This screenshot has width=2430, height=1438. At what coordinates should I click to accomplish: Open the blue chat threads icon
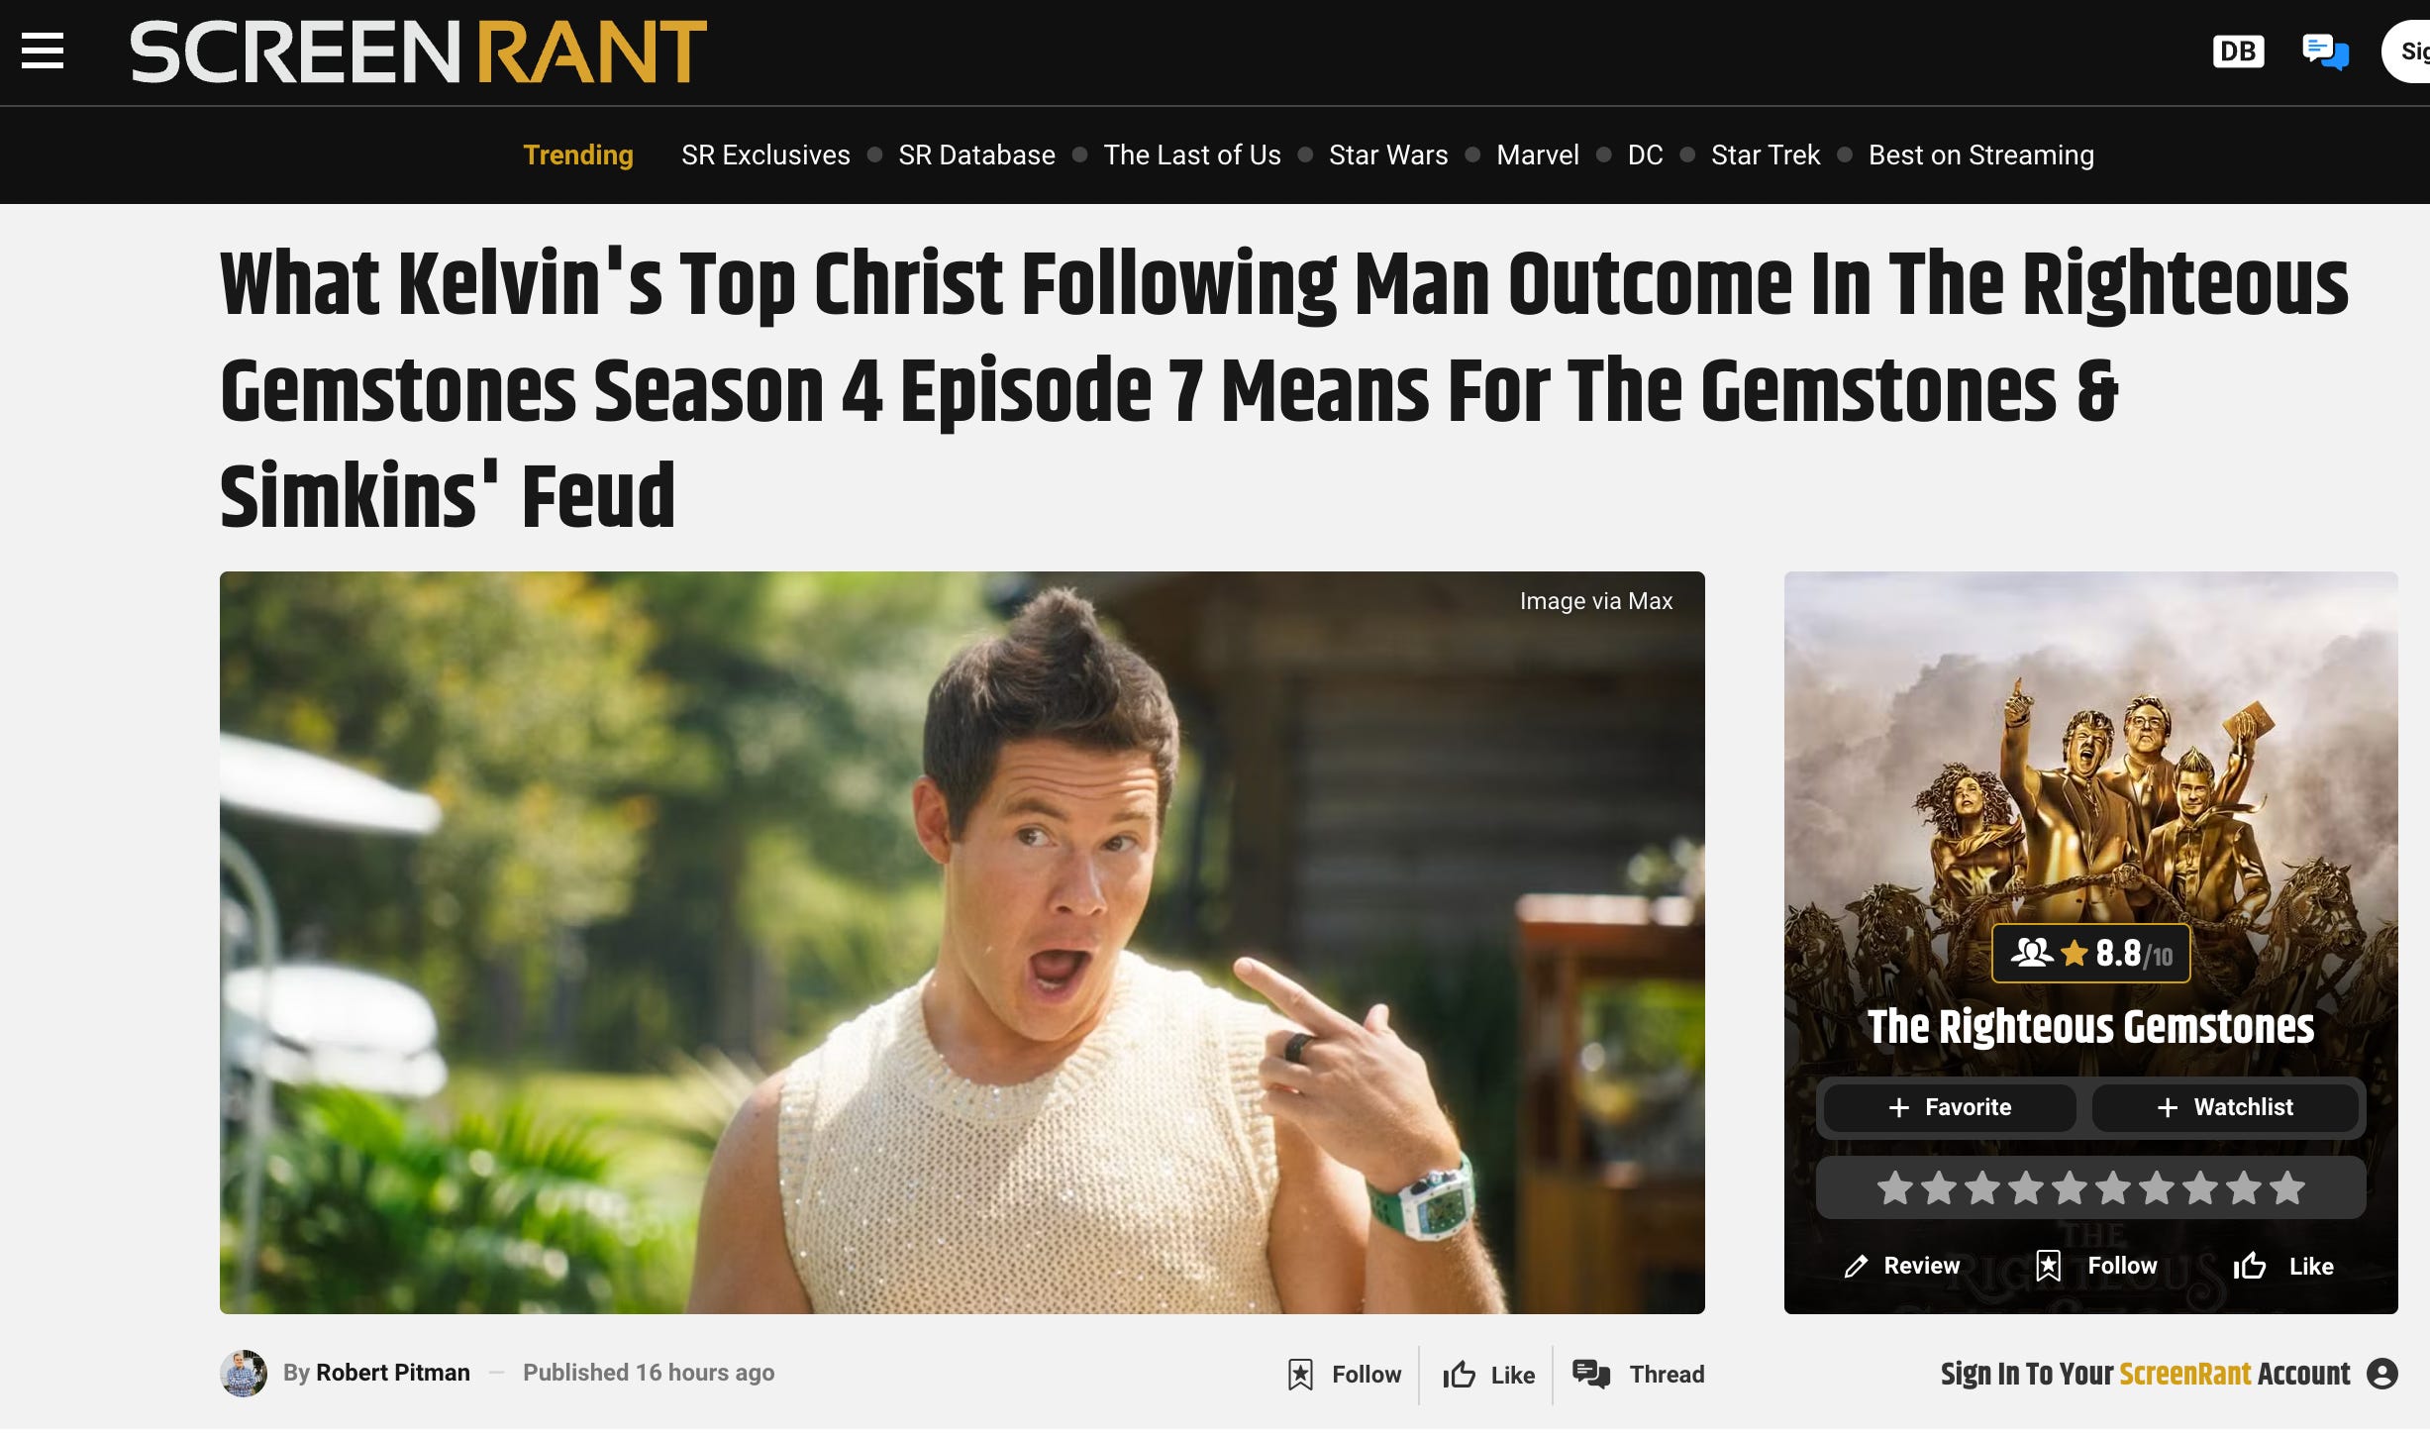point(2325,51)
